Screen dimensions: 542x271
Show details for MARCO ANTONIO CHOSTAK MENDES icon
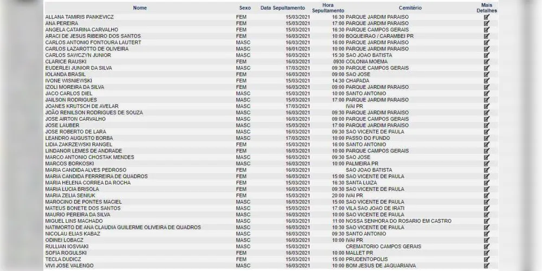coord(487,157)
